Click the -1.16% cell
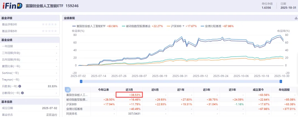Screen dimensions: 298x117 tap(239, 104)
